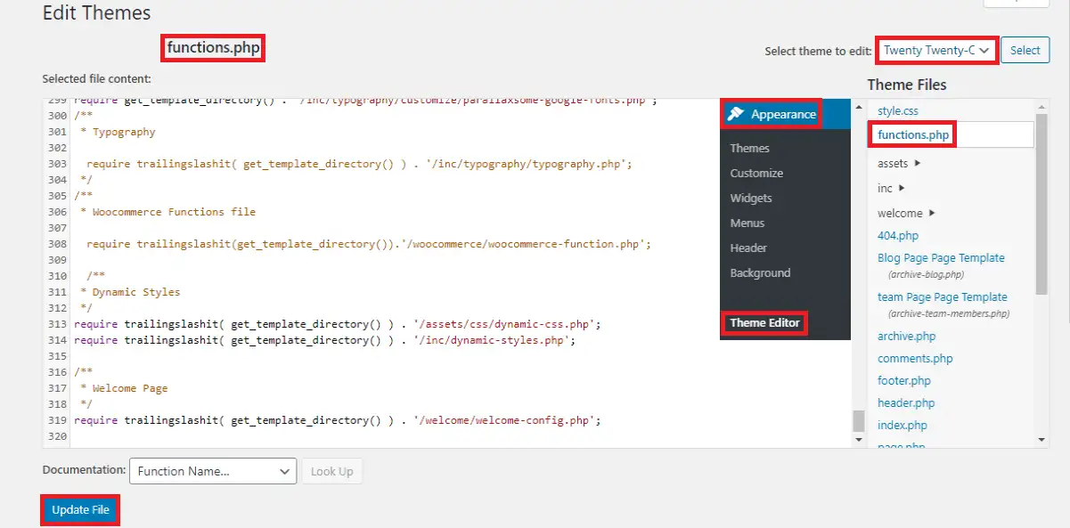Click the 'Woocommerce Functions file' comment line
This screenshot has width=1070, height=528.
[x=167, y=212]
